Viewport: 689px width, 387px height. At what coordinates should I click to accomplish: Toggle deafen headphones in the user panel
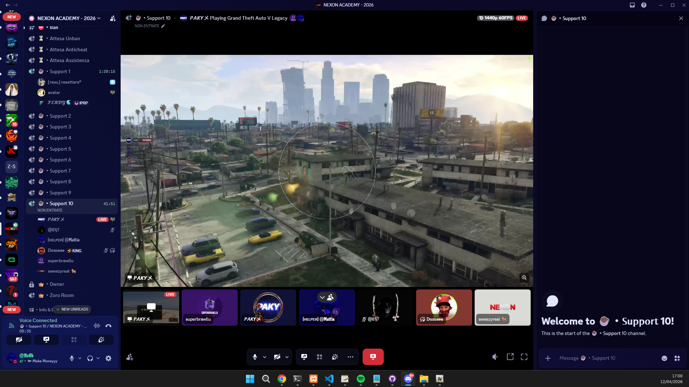click(x=90, y=358)
